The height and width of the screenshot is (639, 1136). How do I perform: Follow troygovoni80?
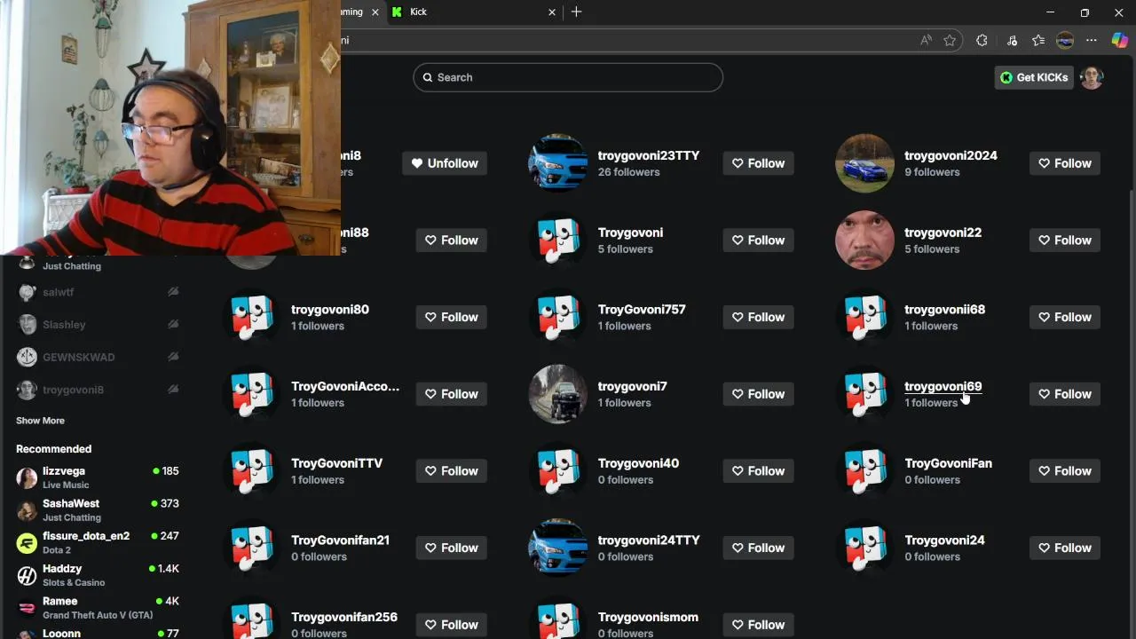[452, 317]
